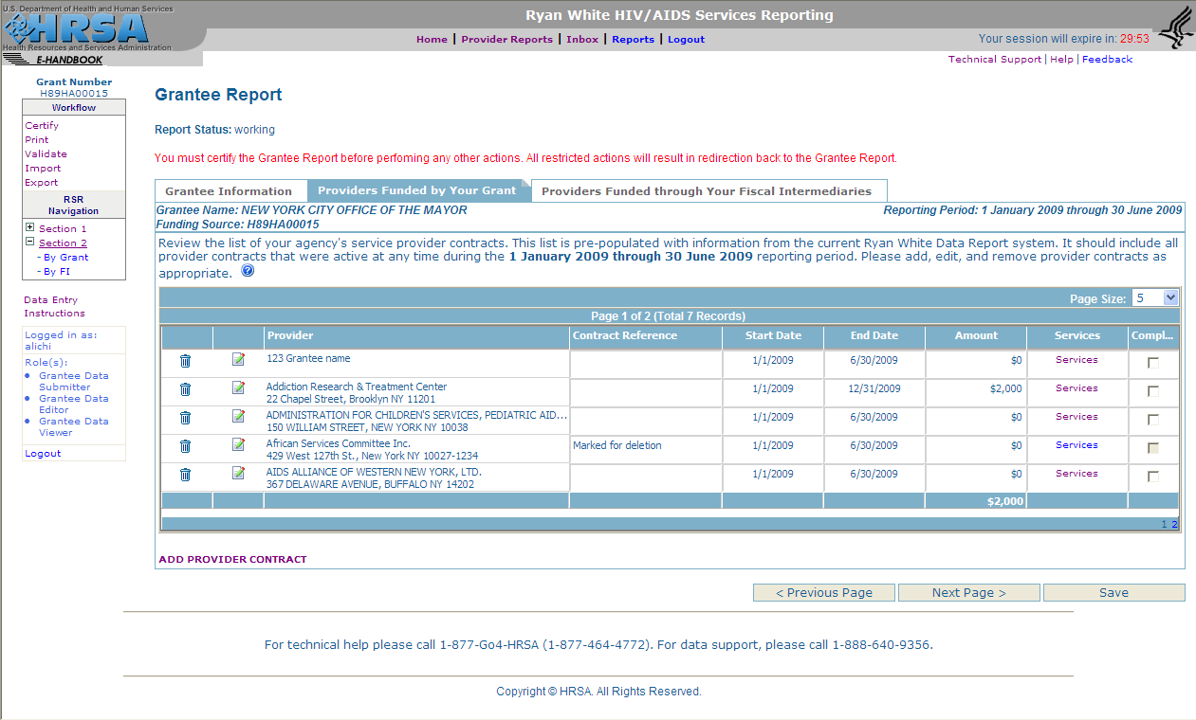Viewport: 1196px width, 720px height.
Task: Click Logout in top menu bar
Action: [x=686, y=40]
